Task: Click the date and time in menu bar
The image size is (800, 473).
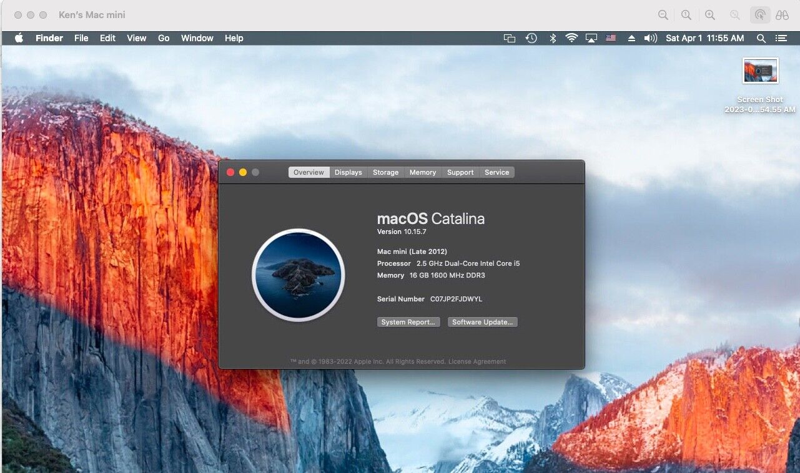Action: tap(705, 38)
